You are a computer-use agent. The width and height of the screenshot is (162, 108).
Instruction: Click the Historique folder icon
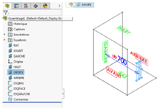click(10, 24)
